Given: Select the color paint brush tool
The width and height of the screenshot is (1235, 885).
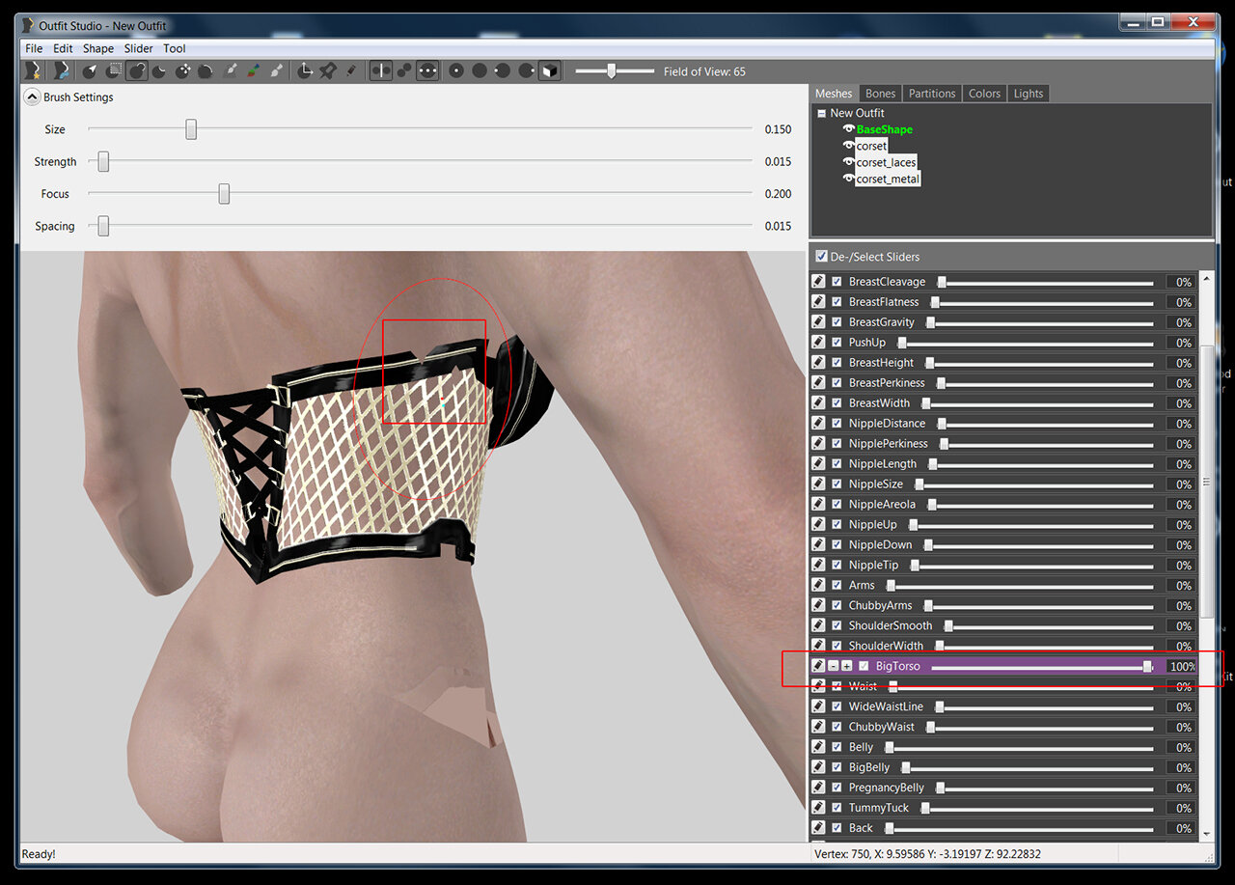Looking at the screenshot, I should [253, 70].
